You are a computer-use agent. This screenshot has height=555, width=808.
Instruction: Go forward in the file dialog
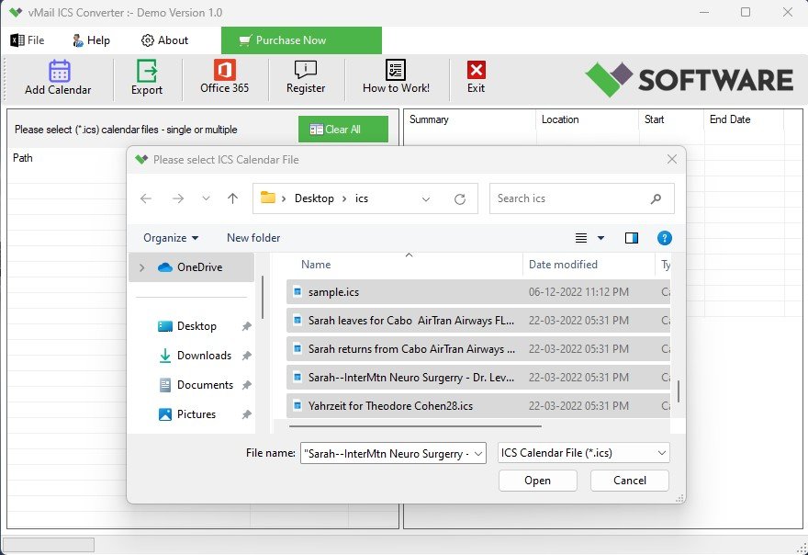point(178,198)
